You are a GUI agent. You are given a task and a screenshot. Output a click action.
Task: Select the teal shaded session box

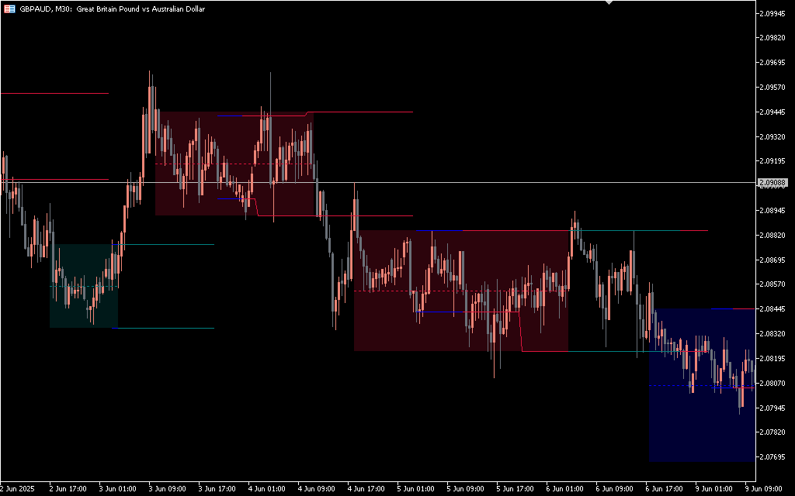coord(83,286)
